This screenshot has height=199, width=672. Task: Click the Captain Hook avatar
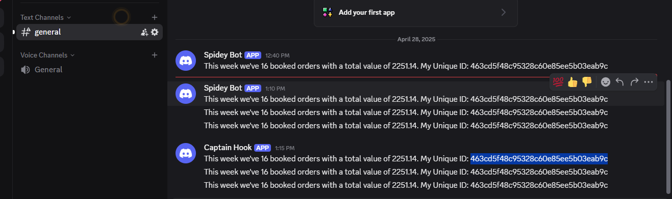click(x=186, y=153)
